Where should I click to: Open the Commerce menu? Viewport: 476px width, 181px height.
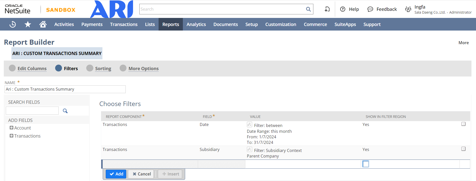click(x=315, y=24)
